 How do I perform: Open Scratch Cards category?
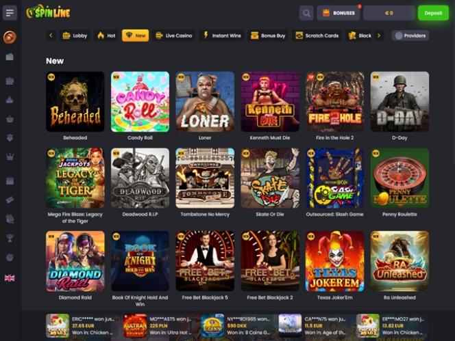pyautogui.click(x=317, y=36)
